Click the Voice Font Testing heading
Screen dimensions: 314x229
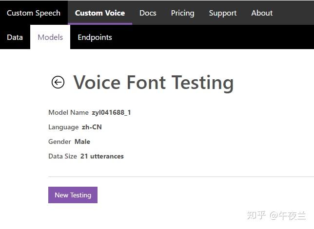pos(153,83)
